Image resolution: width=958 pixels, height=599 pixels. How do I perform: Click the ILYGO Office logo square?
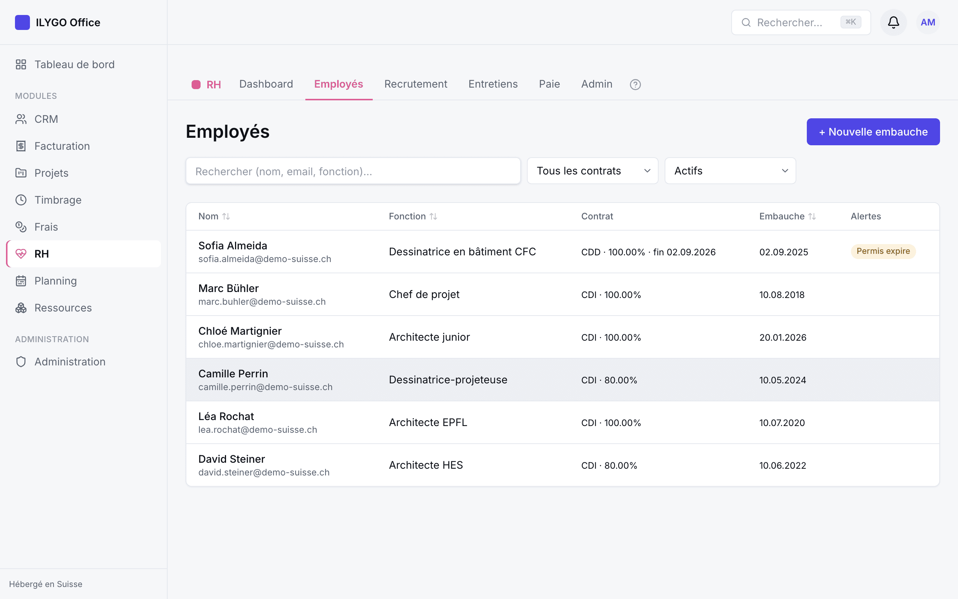tap(22, 22)
